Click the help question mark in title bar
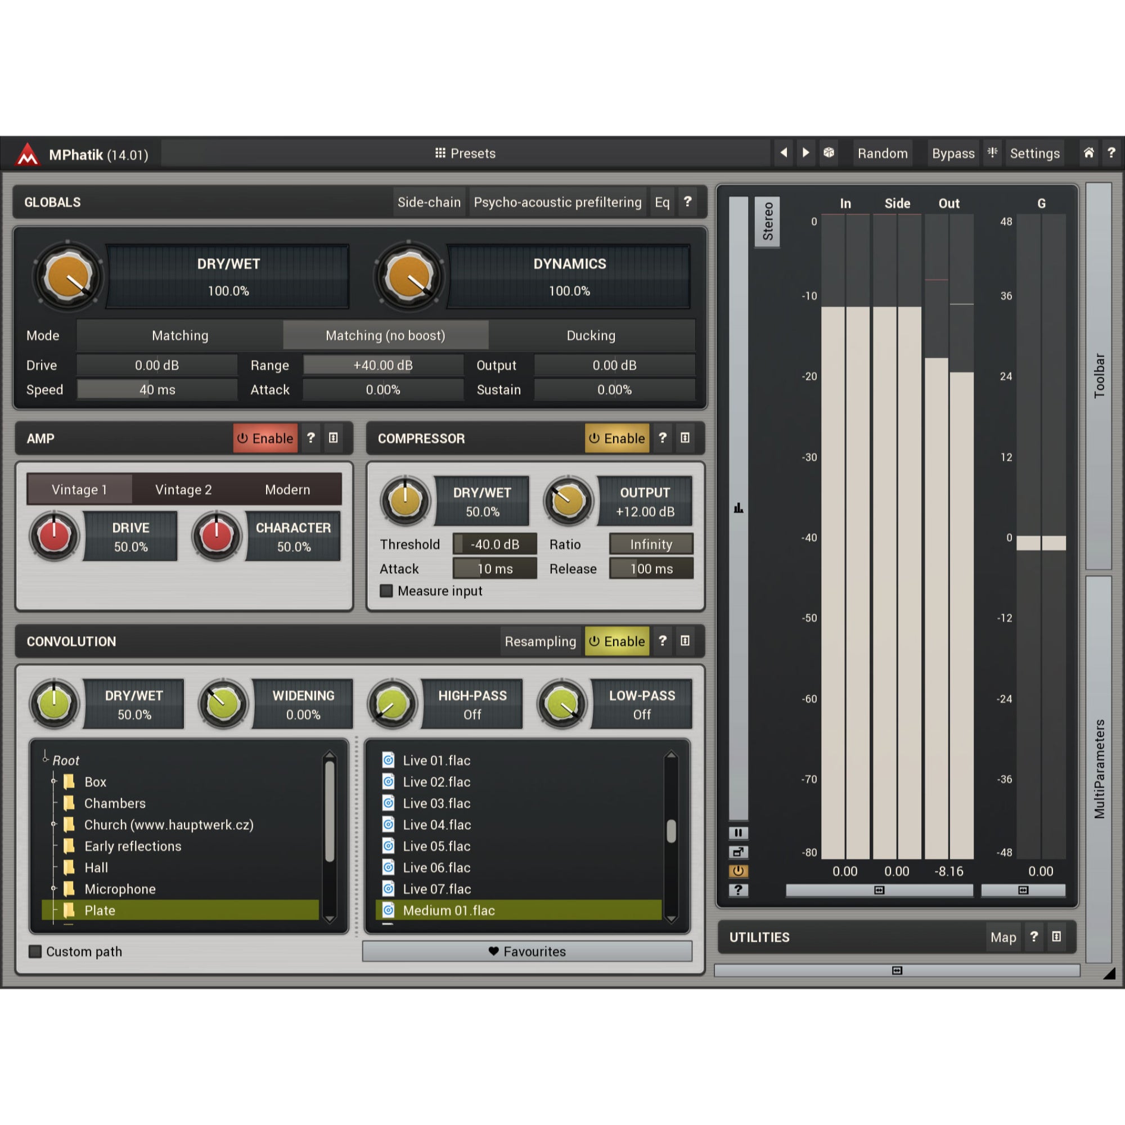The width and height of the screenshot is (1125, 1125). click(1111, 152)
